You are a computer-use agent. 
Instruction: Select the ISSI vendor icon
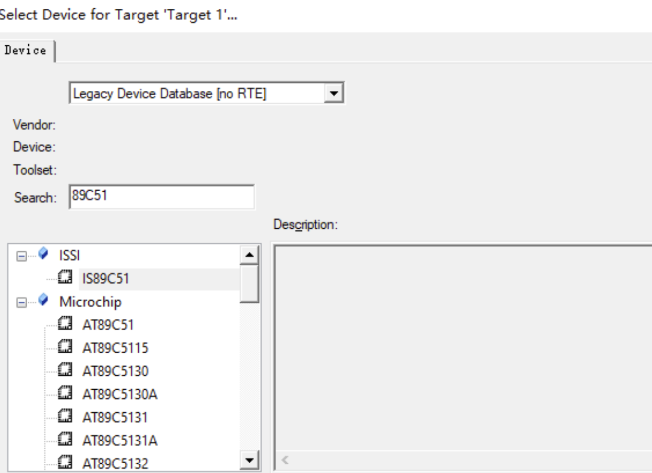[44, 254]
